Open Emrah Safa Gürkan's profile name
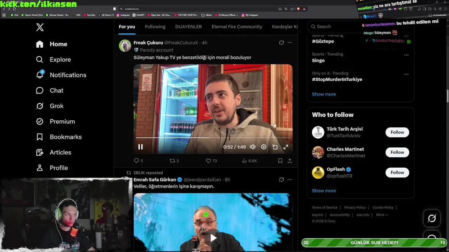The width and height of the screenshot is (449, 252). pyautogui.click(x=155, y=180)
